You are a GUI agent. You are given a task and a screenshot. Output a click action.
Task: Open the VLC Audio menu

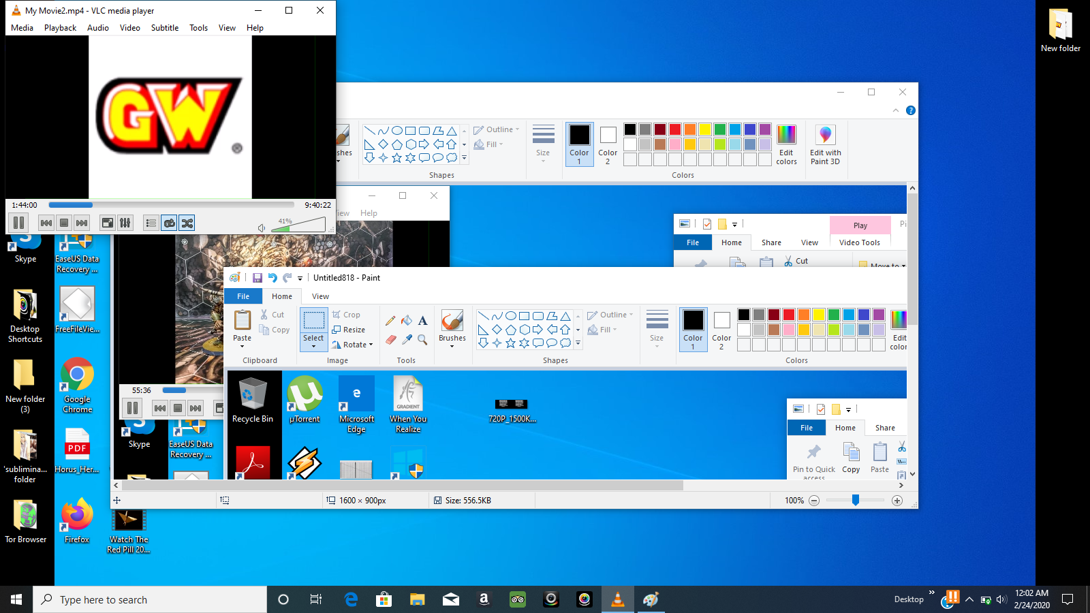pos(98,28)
